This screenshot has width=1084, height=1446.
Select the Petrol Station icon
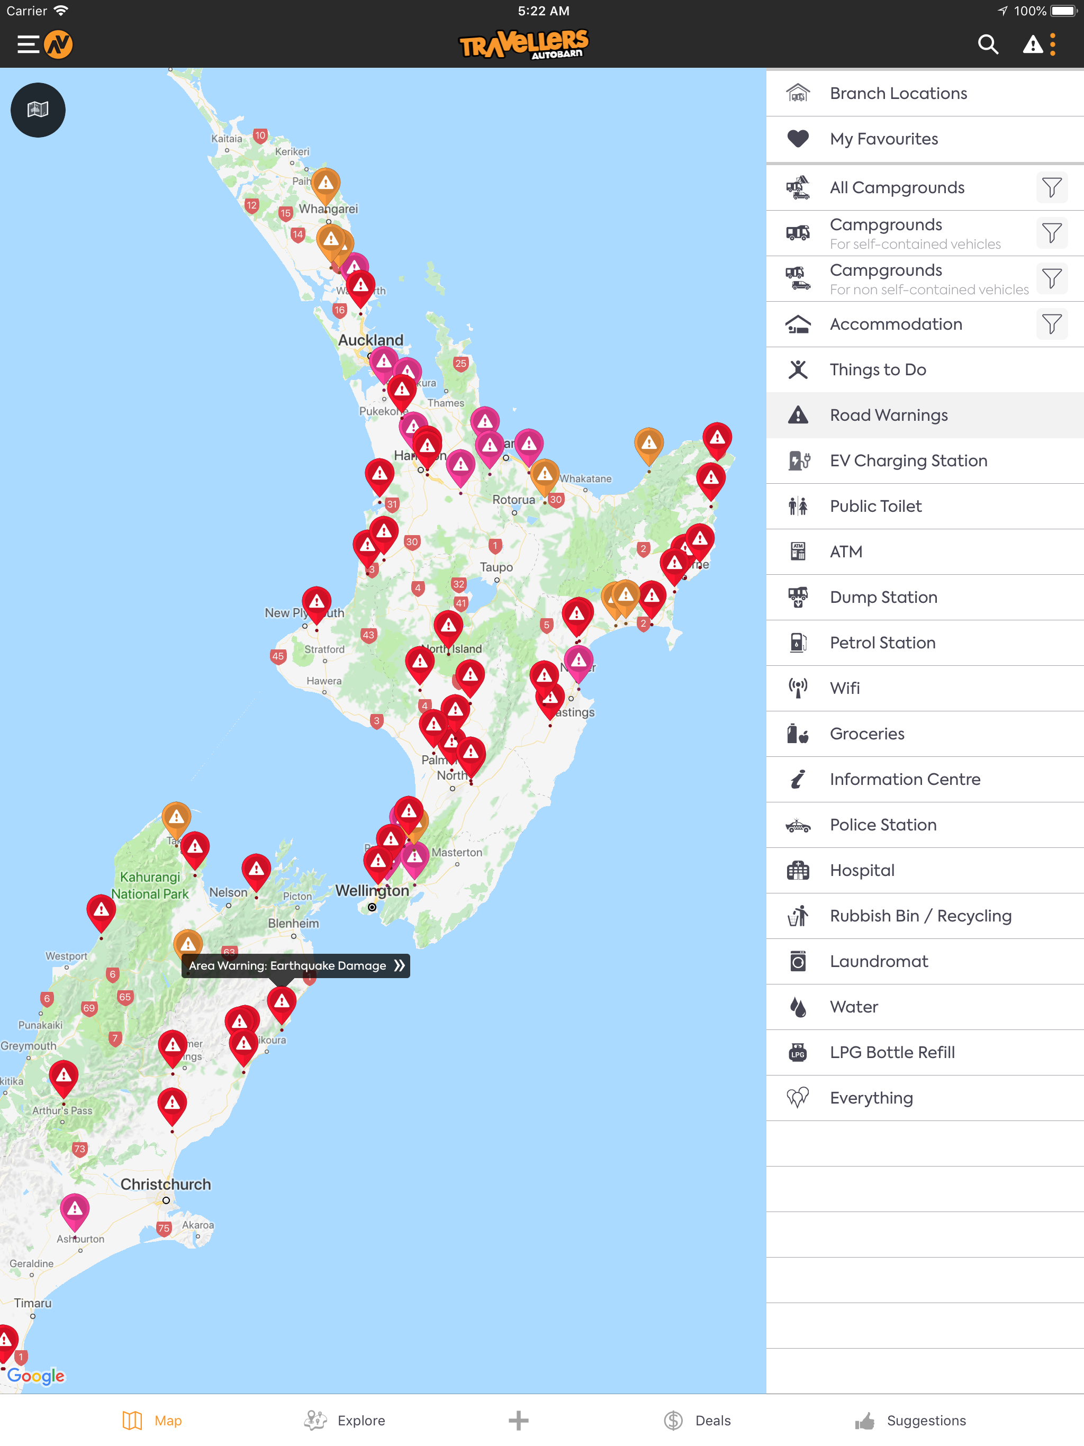[x=798, y=643]
